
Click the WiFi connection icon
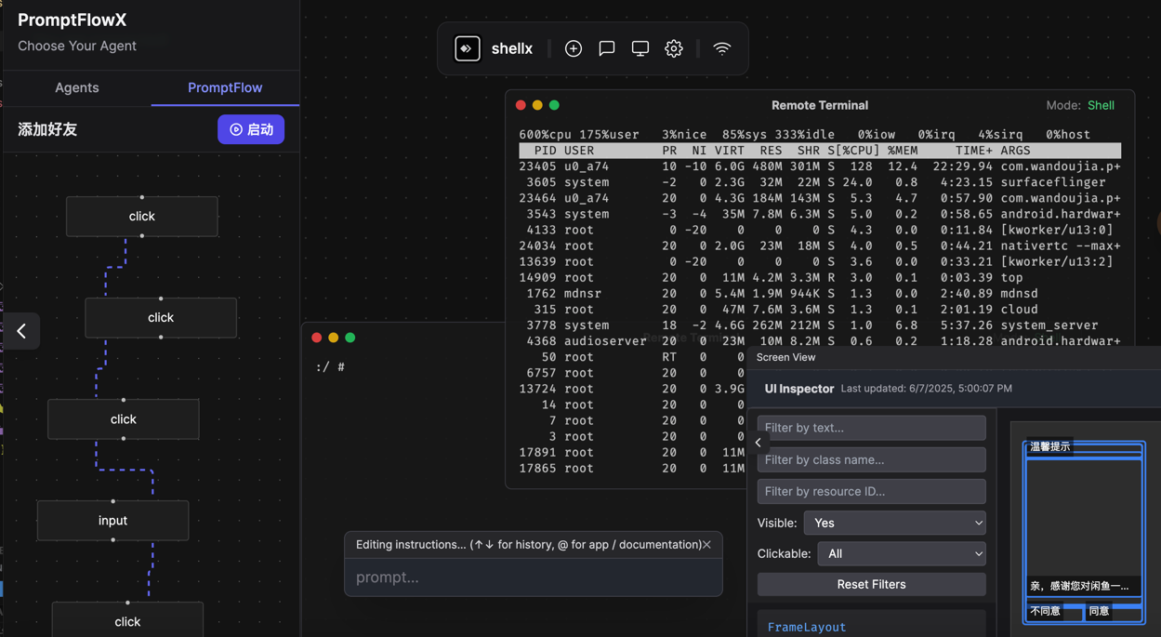[x=722, y=47]
